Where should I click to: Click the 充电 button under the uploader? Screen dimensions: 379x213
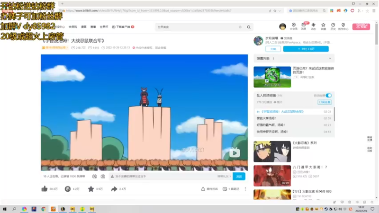click(273, 49)
